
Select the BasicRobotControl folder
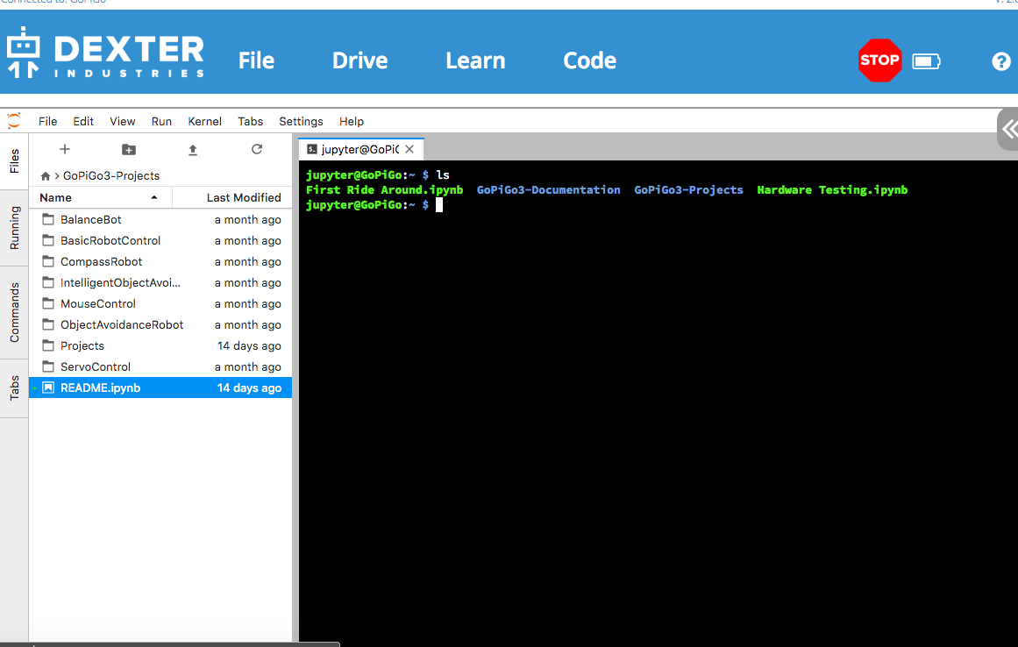pos(160,240)
